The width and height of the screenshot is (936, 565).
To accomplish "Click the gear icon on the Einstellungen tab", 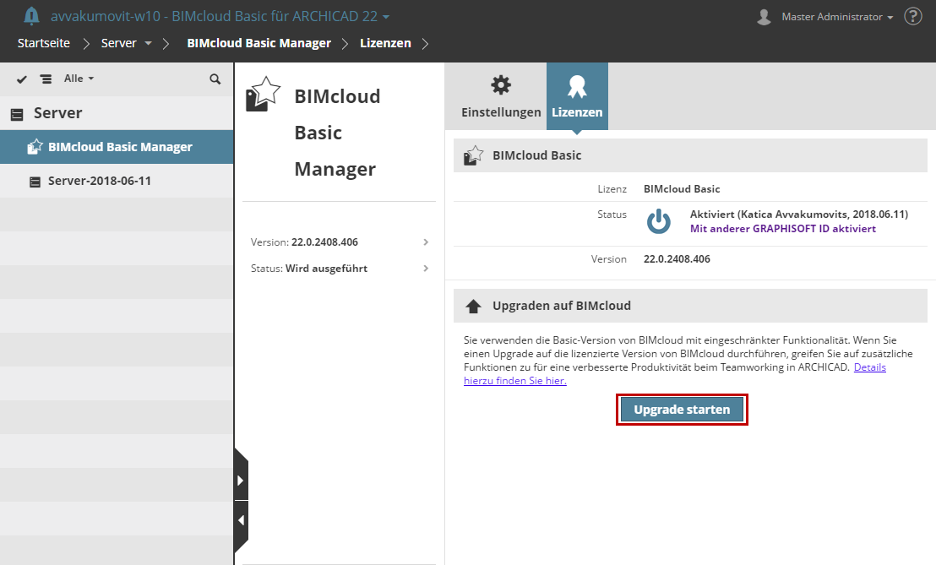I will (x=501, y=84).
